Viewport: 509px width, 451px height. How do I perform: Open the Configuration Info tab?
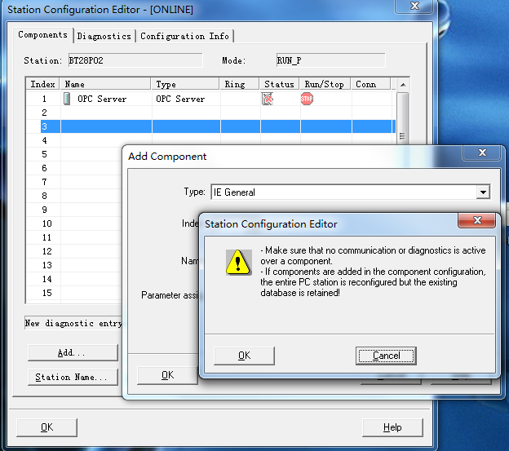coord(184,36)
